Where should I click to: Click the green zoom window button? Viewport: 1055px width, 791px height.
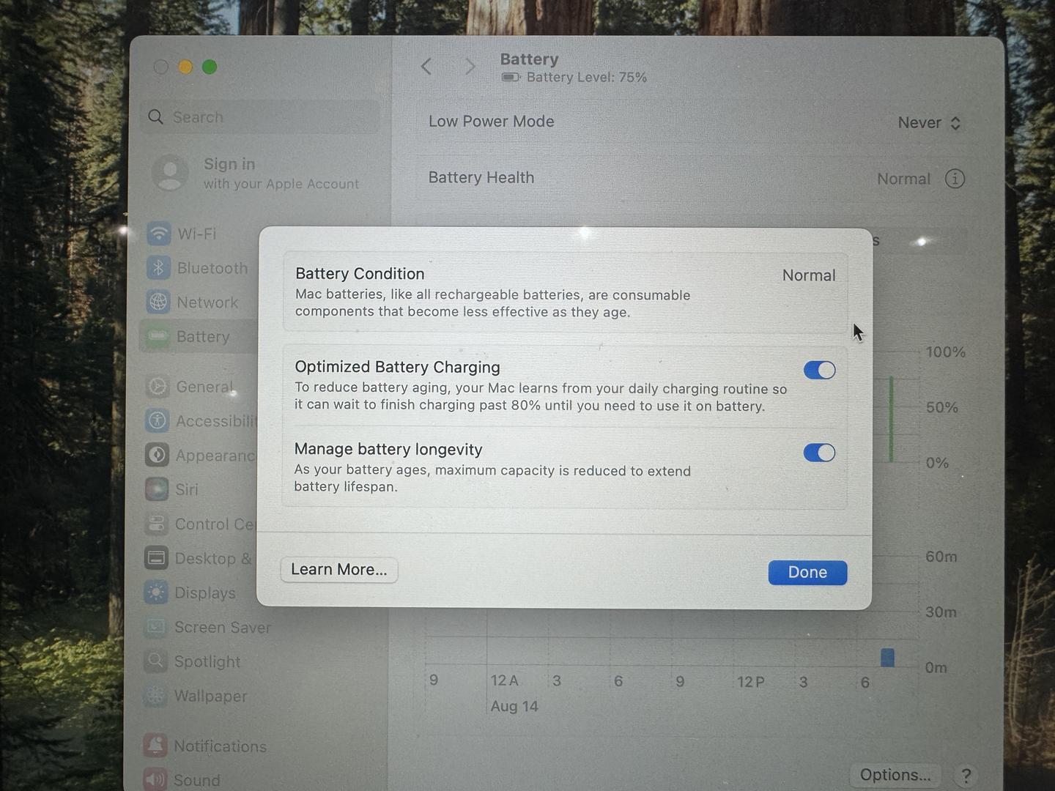point(210,67)
